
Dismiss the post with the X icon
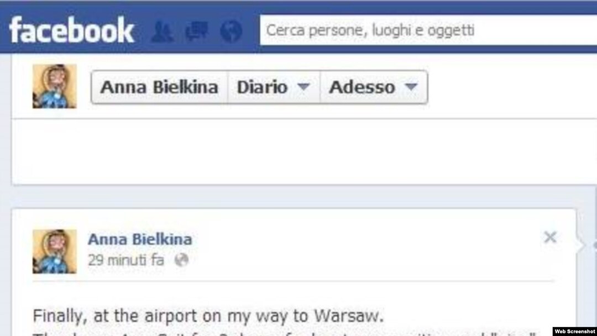pos(550,238)
